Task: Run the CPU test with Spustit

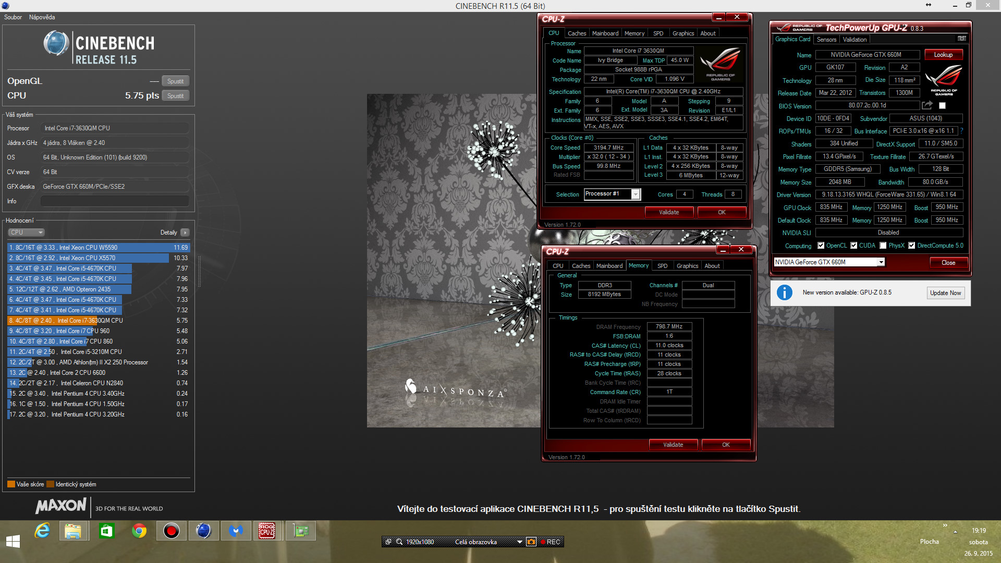Action: click(175, 96)
